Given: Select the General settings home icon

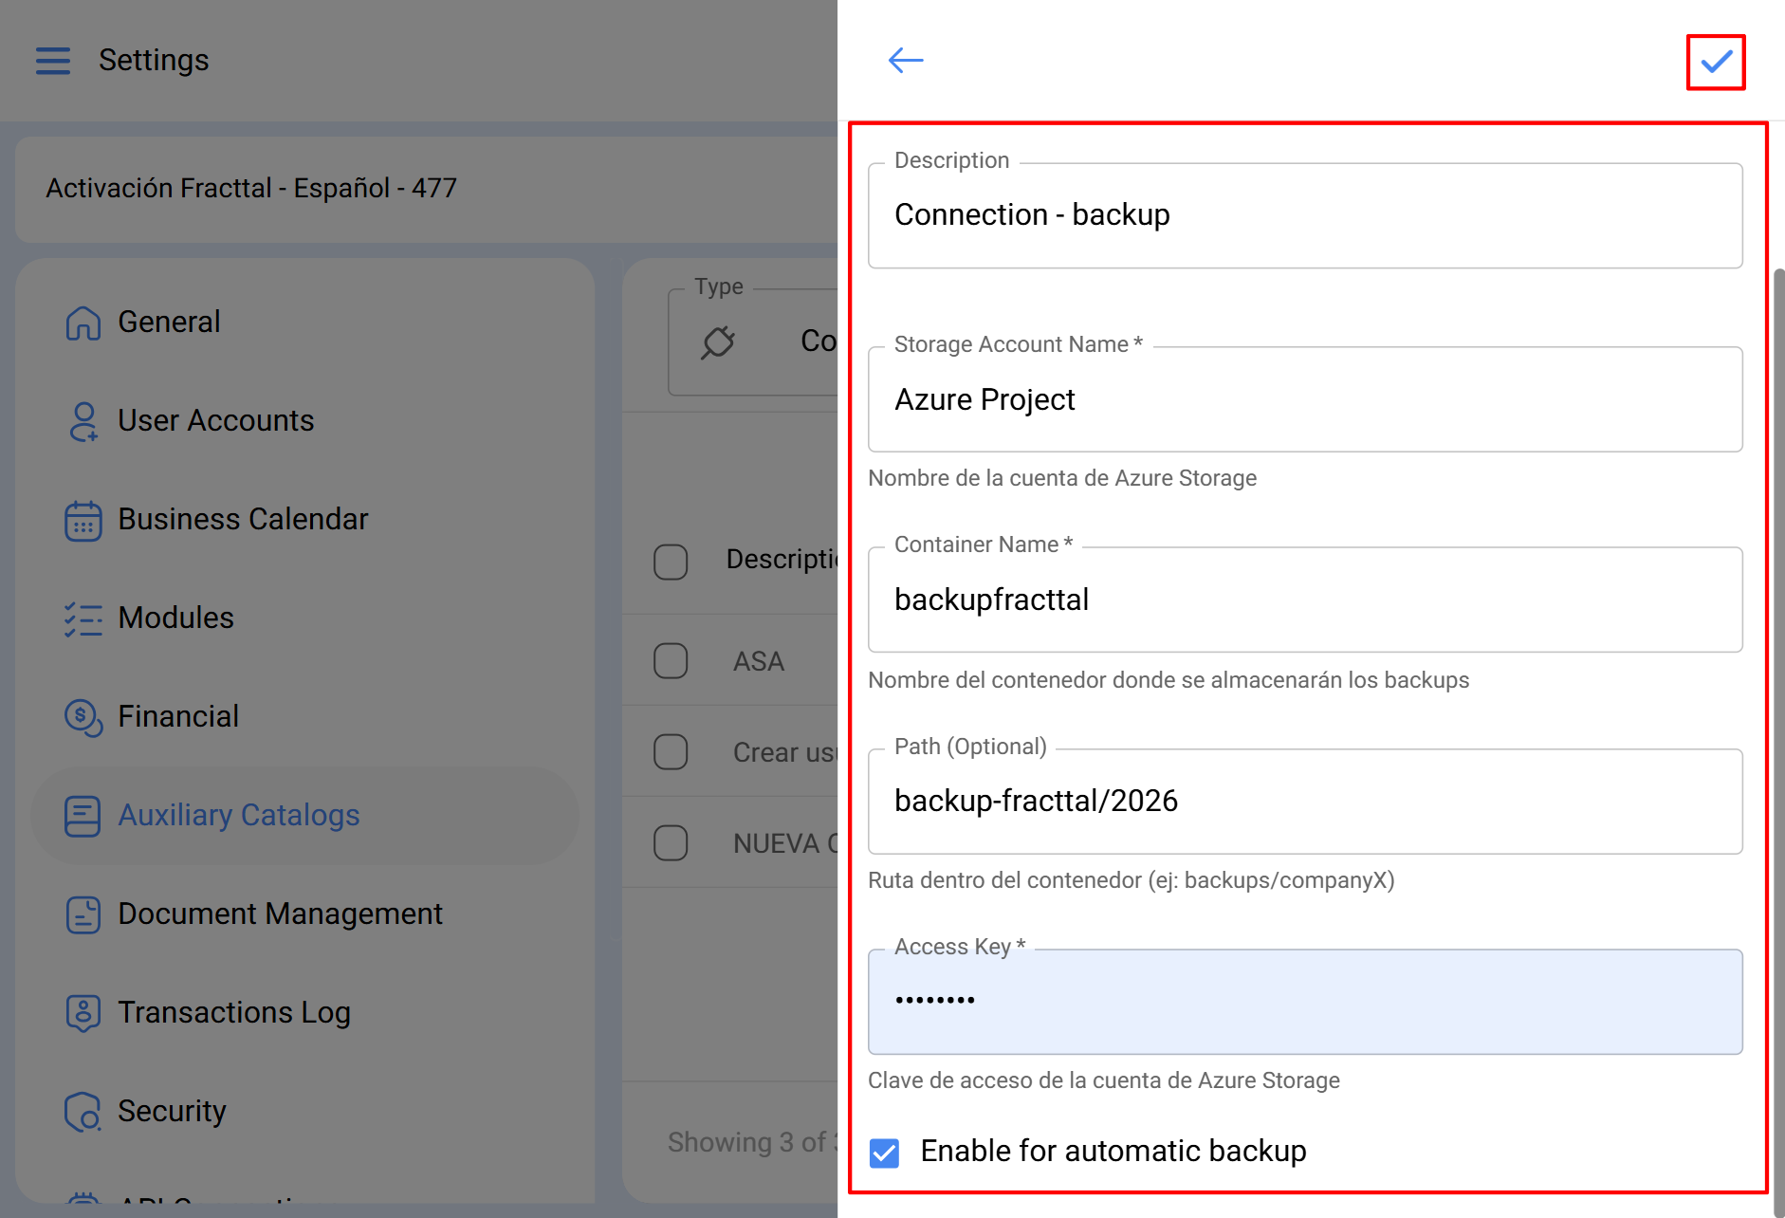Looking at the screenshot, I should tap(83, 322).
